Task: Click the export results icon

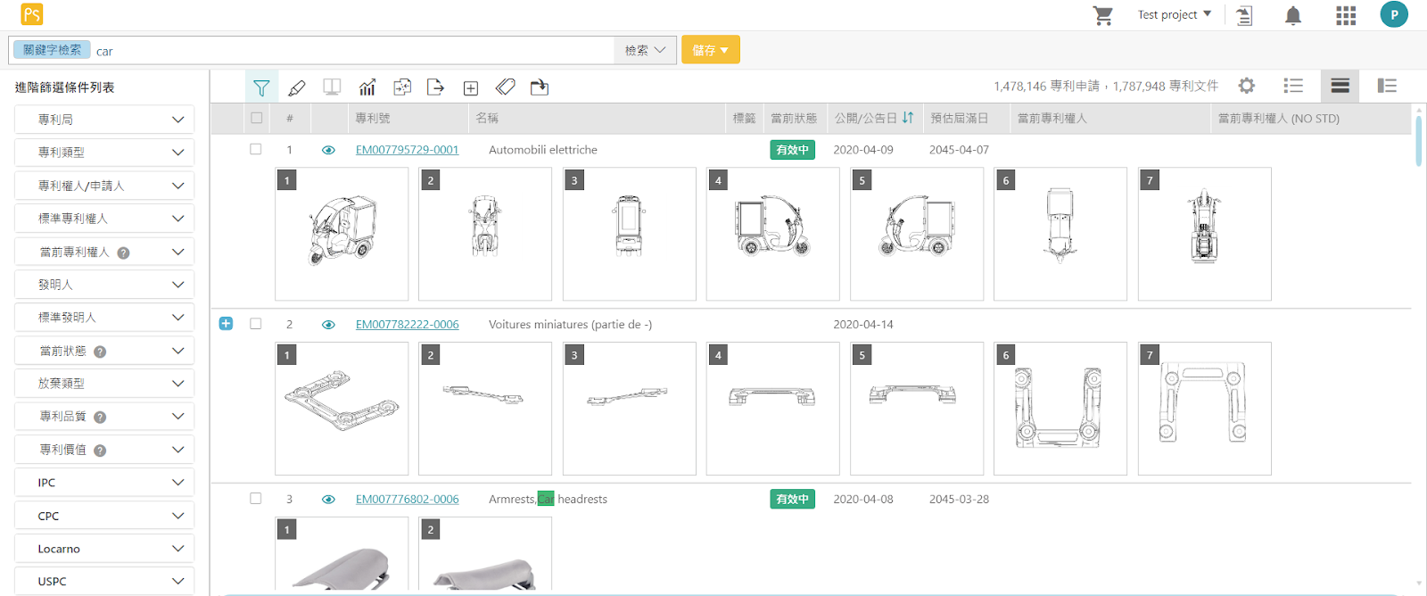Action: point(435,87)
